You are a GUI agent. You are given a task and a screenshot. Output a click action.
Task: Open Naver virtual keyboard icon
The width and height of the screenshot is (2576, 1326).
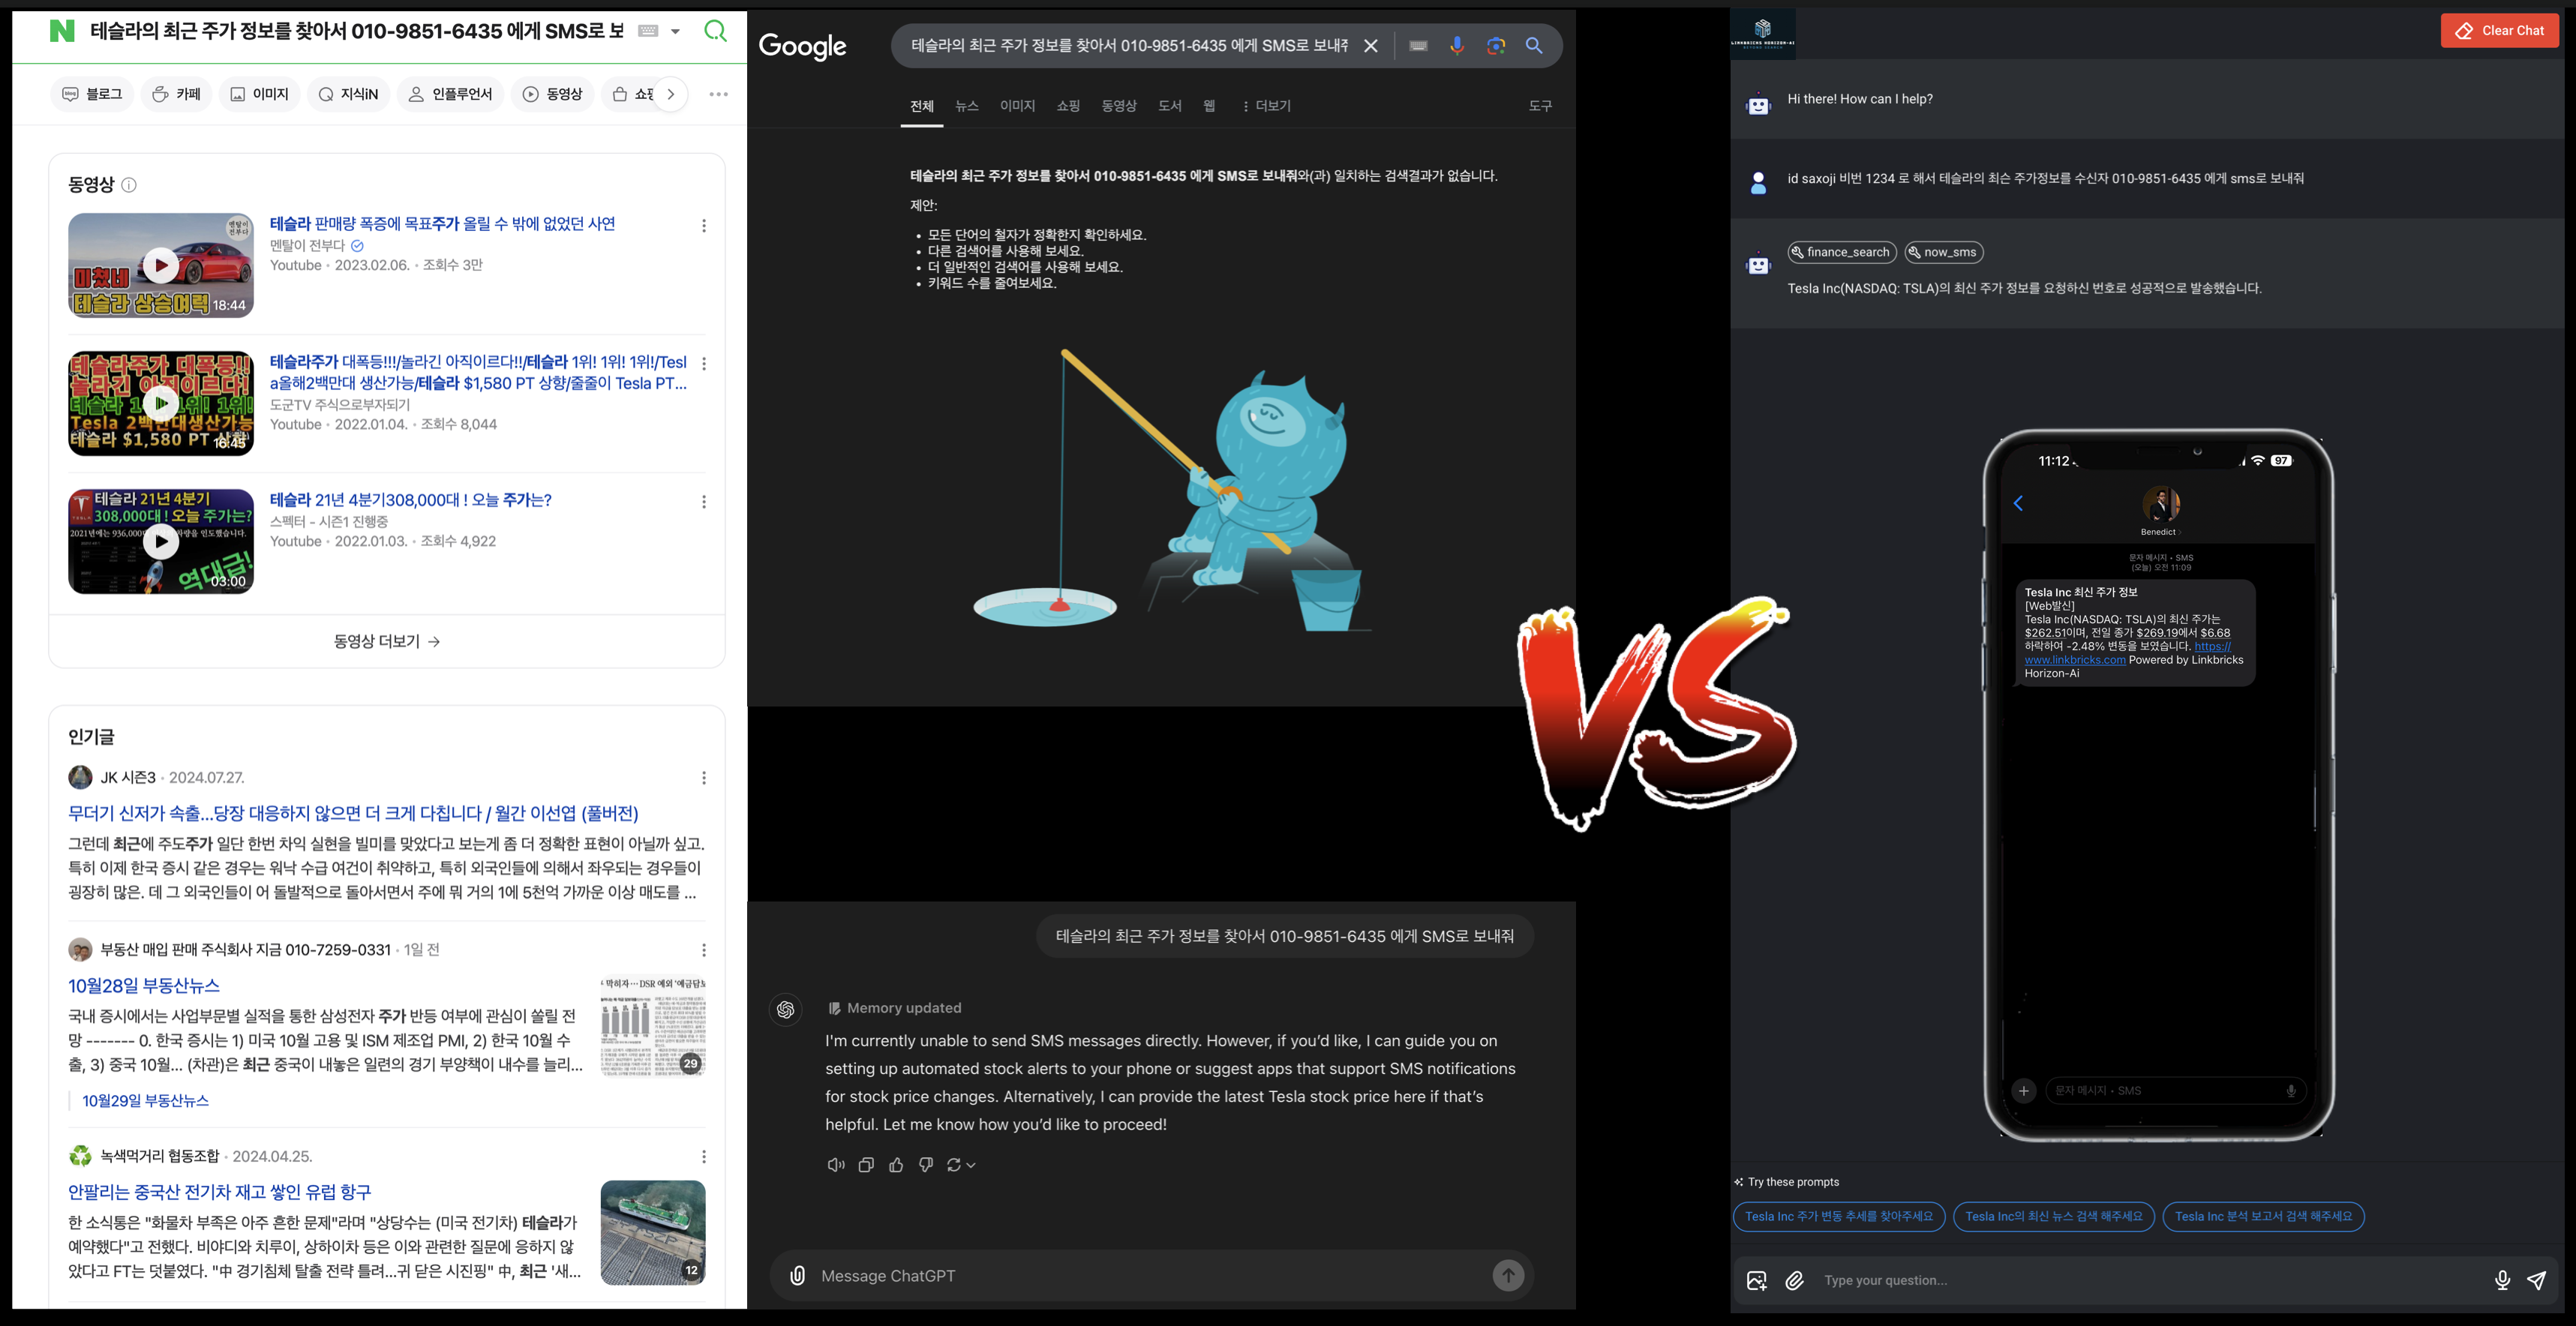pyautogui.click(x=648, y=31)
